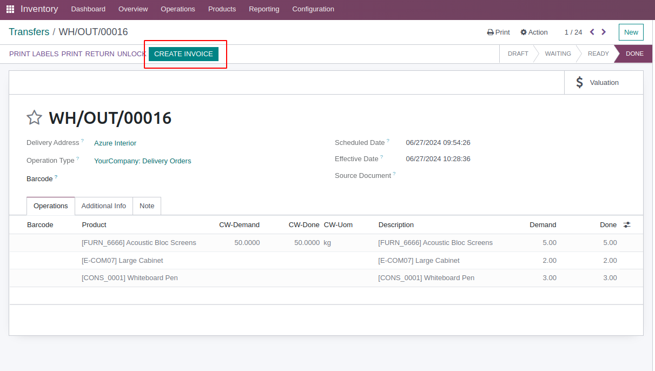This screenshot has width=655, height=371.
Task: Open the Azure Interior delivery address link
Action: coord(115,143)
